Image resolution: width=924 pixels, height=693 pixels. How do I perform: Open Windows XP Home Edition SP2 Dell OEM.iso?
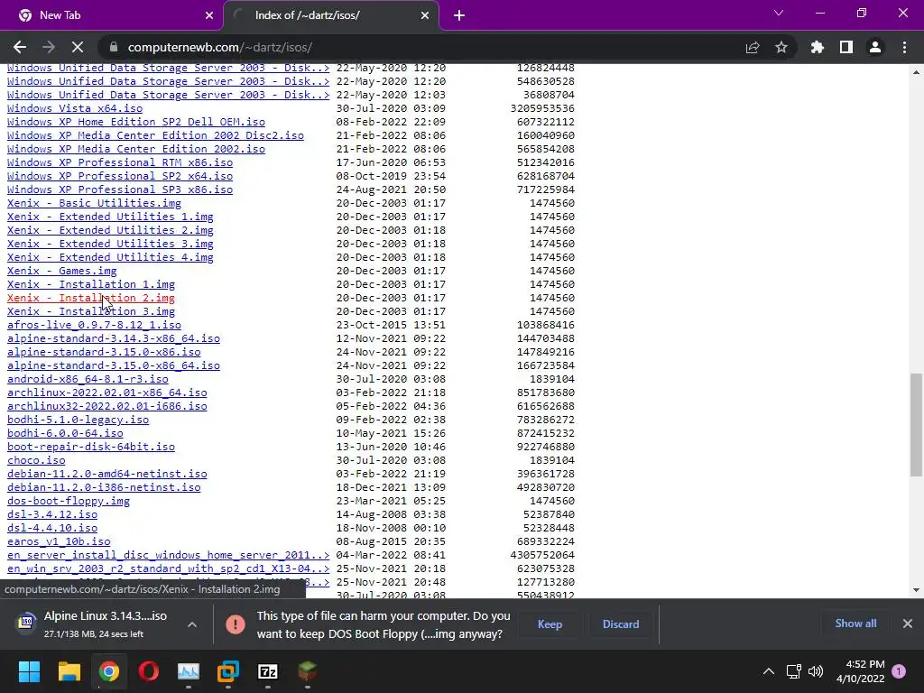coord(136,122)
